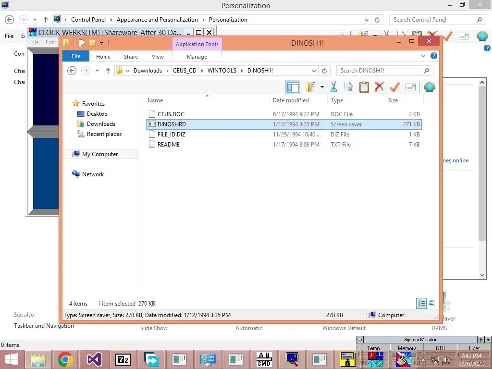492x369 pixels.
Task: Click the red X Delete icon in DINOSH1! toolbar
Action: (379, 87)
